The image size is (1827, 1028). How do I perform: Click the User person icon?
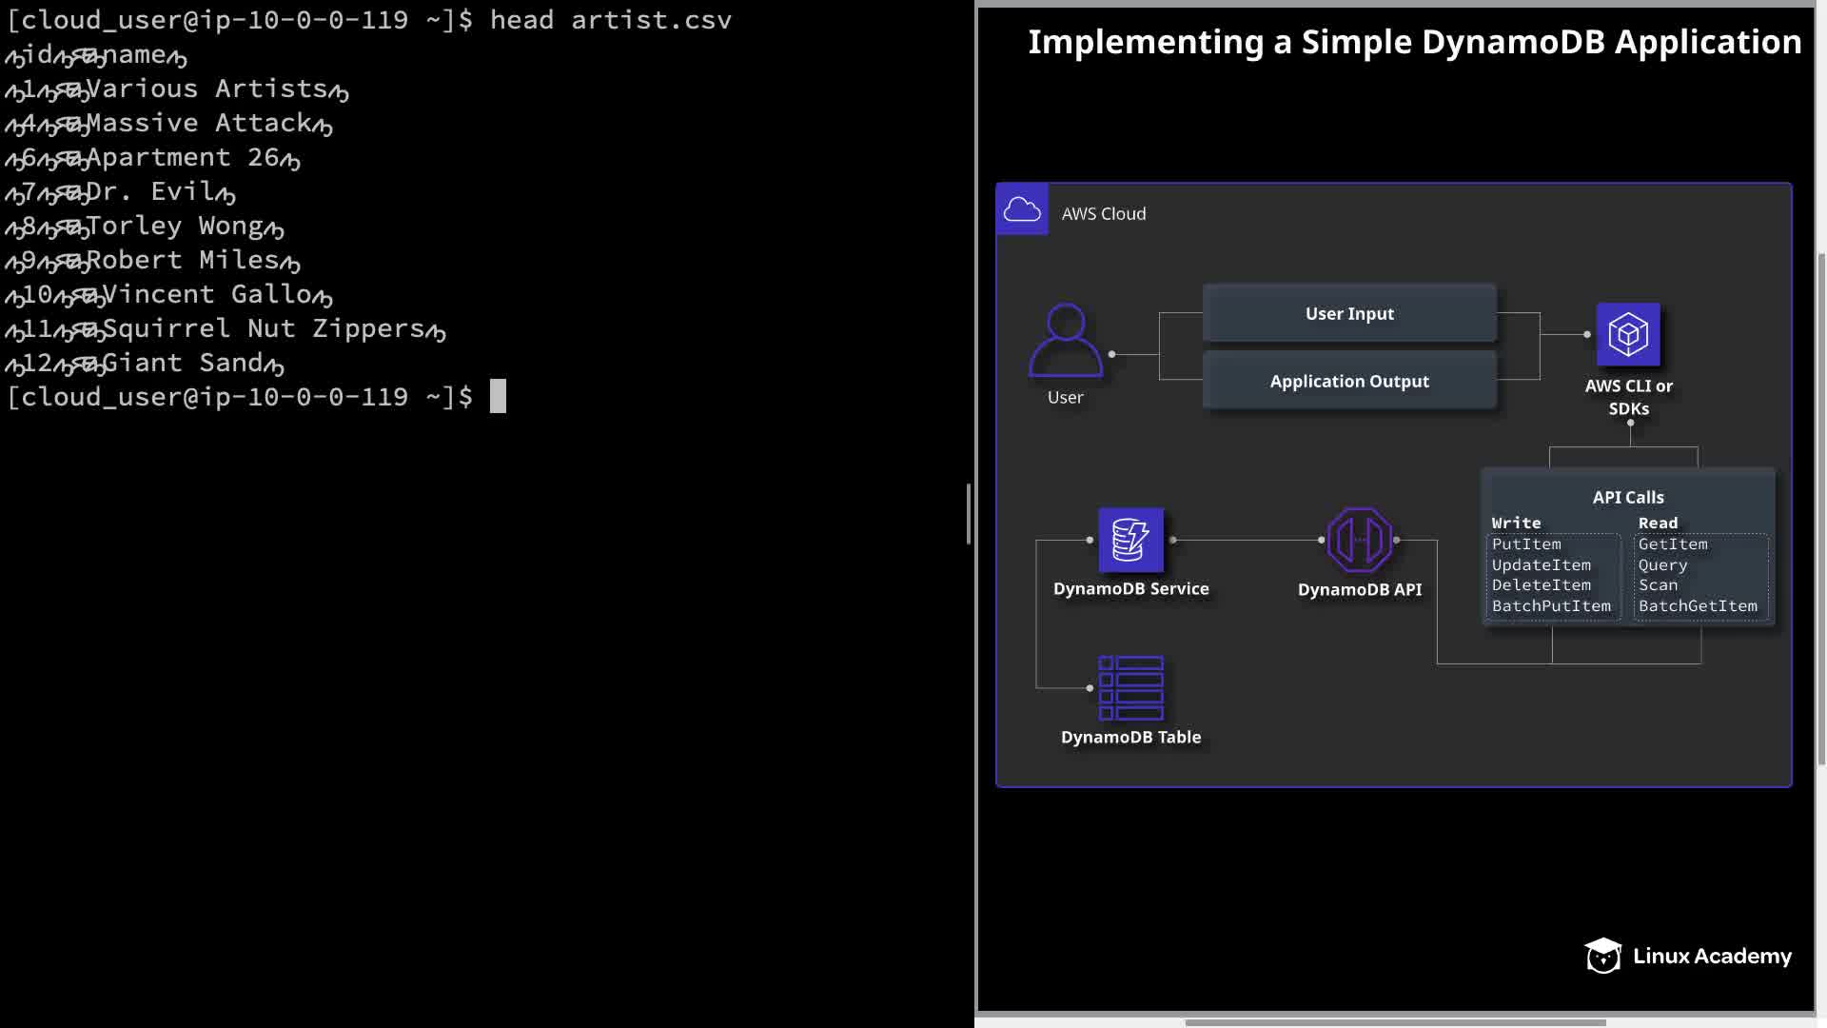tap(1066, 340)
